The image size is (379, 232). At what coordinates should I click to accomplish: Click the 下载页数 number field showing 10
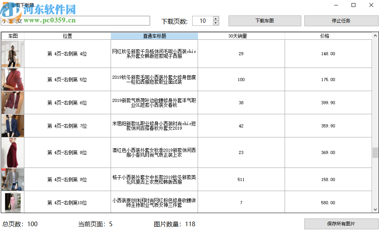pos(203,21)
